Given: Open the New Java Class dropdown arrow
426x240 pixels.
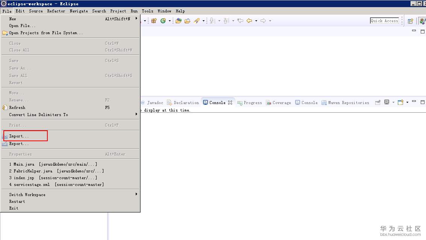Looking at the screenshot, I should pos(170,21).
